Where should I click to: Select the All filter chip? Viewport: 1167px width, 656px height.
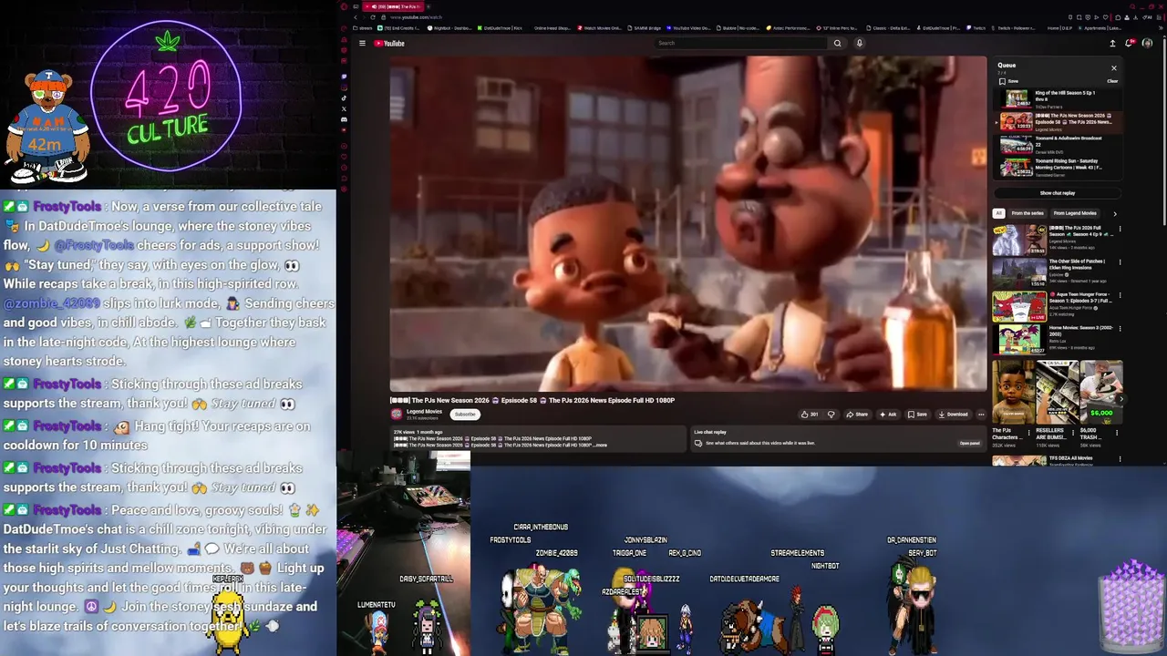coord(998,213)
